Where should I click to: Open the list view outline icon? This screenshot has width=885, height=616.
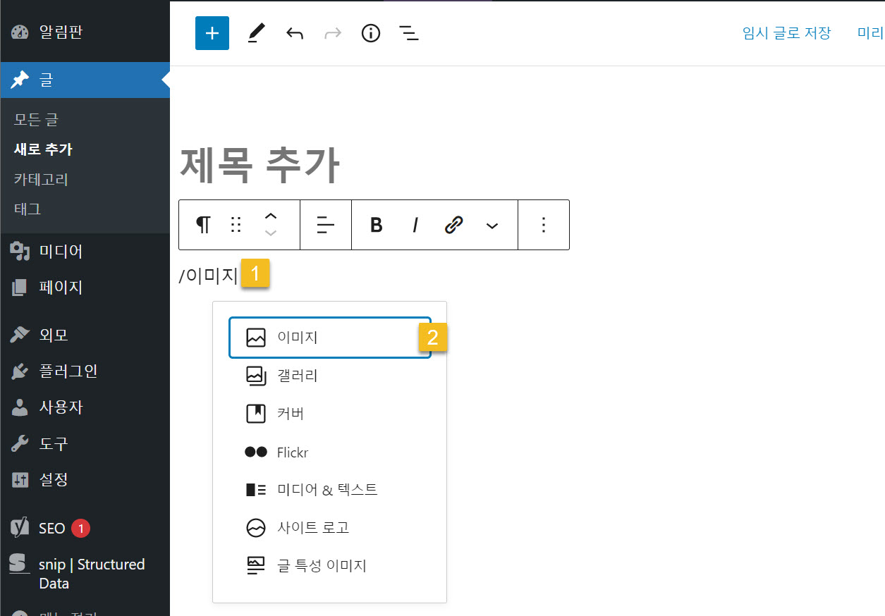[x=408, y=33]
